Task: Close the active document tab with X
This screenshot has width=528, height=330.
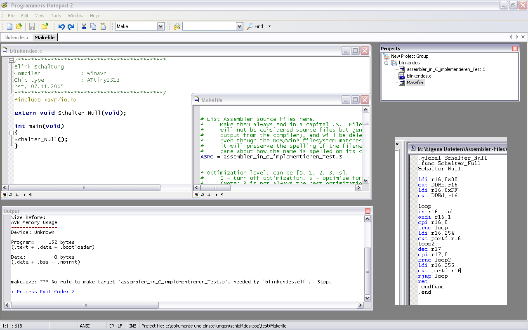Action: pos(523,37)
